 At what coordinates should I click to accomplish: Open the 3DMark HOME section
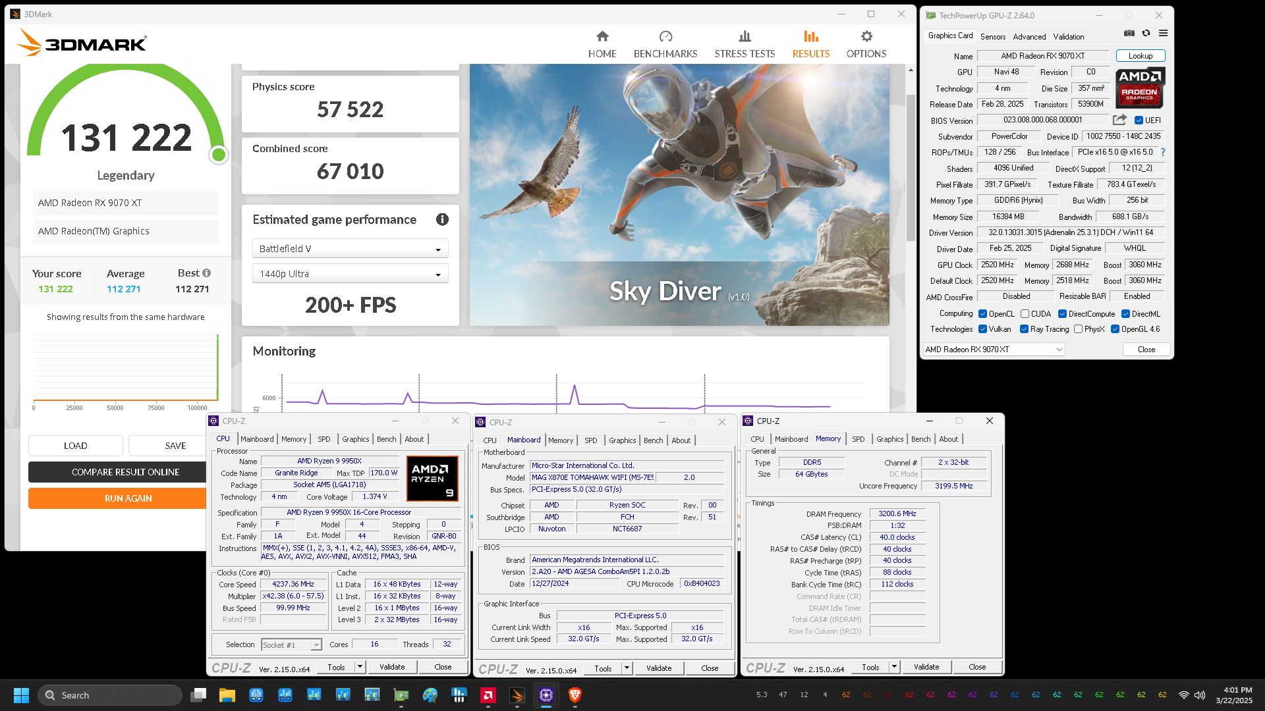[x=602, y=44]
